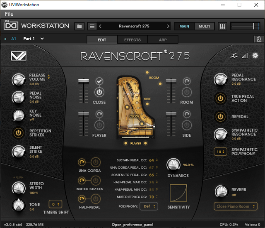Change Sustain Pedal CC 64 stepper
This screenshot has height=228, width=265.
(157, 160)
